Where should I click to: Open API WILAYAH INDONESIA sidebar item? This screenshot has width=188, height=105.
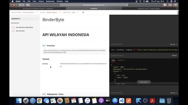24,27
